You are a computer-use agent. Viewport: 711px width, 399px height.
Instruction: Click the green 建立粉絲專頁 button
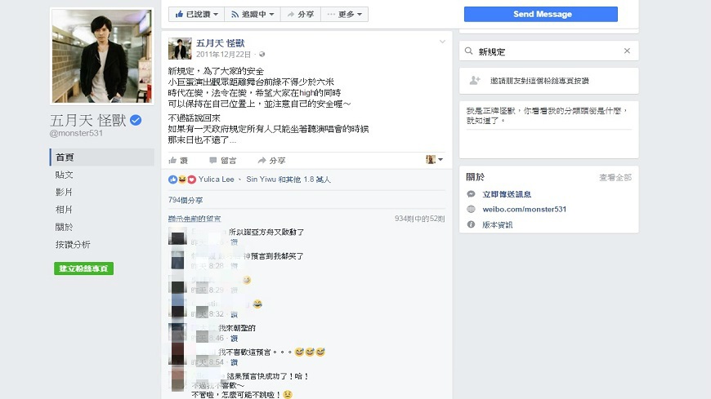pos(84,268)
